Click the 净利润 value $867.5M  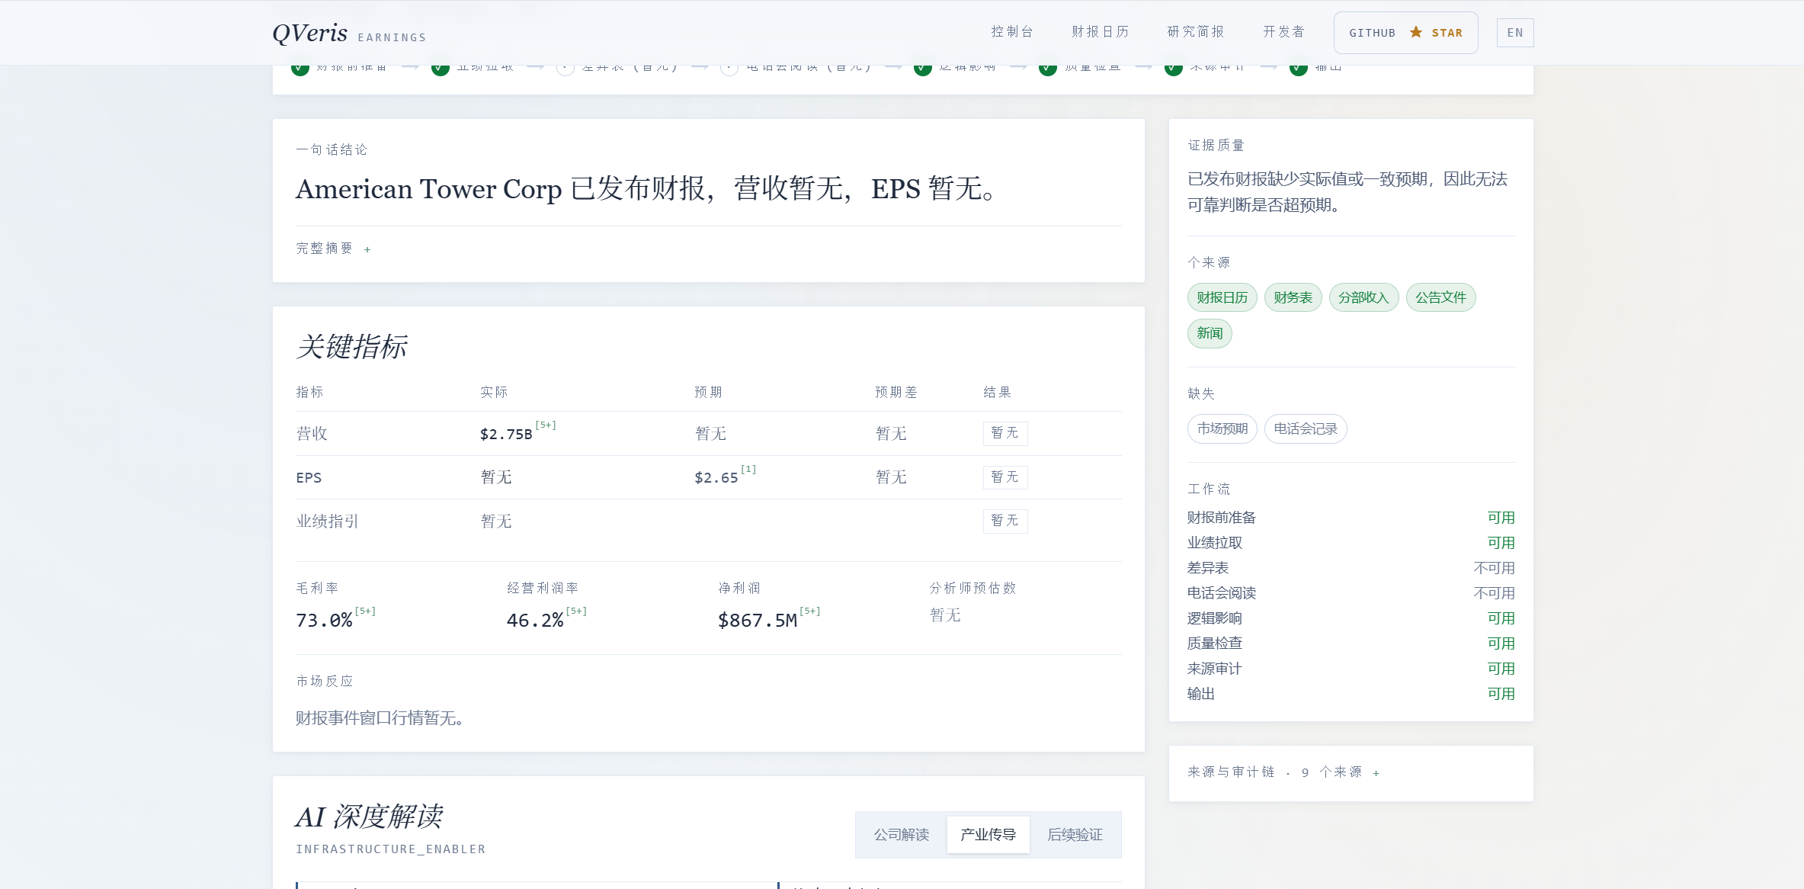click(758, 621)
